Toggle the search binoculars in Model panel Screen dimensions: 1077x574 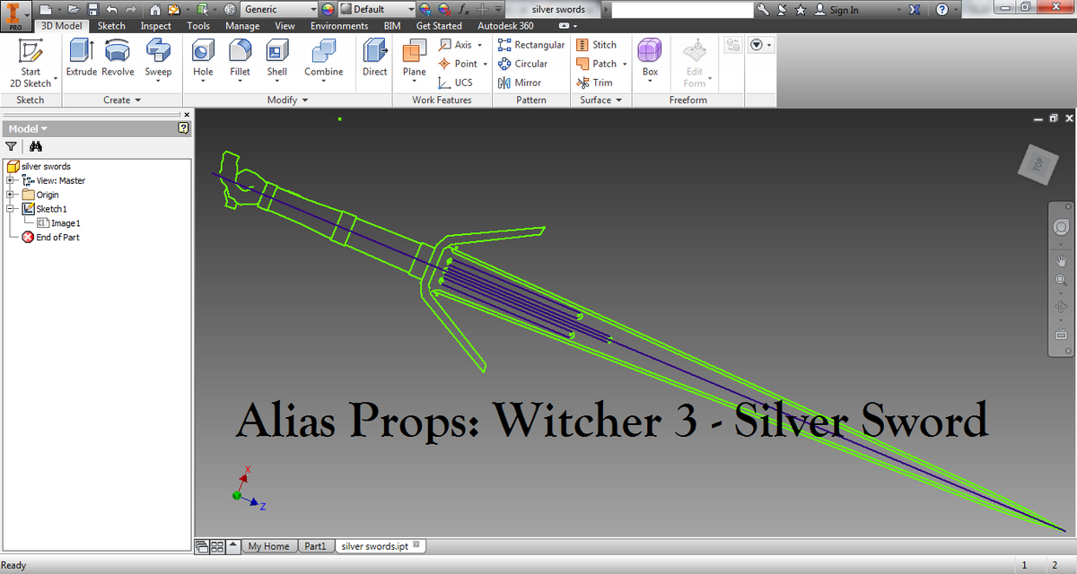(34, 145)
